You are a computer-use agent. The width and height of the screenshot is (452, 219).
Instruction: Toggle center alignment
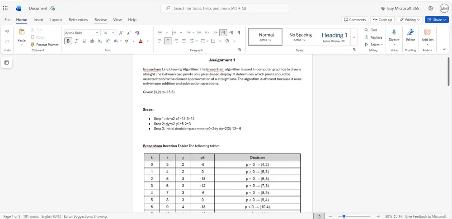point(168,41)
